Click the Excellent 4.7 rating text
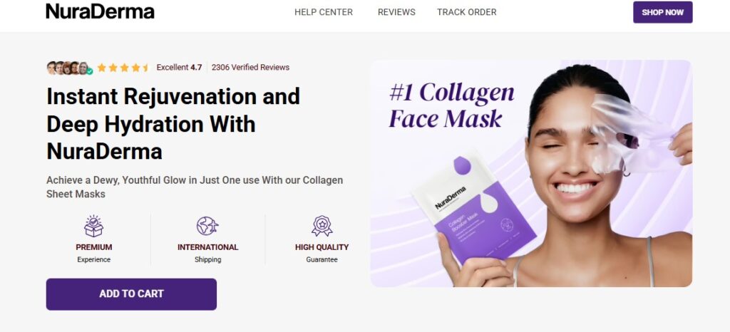The height and width of the screenshot is (332, 730). [x=179, y=68]
